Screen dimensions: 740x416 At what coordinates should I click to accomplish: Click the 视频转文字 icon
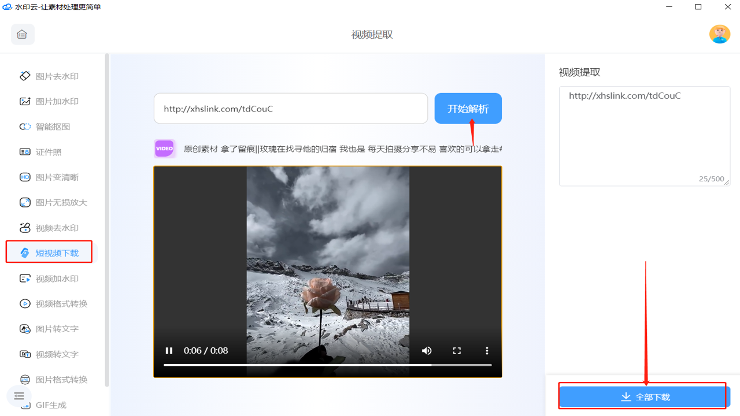(25, 354)
